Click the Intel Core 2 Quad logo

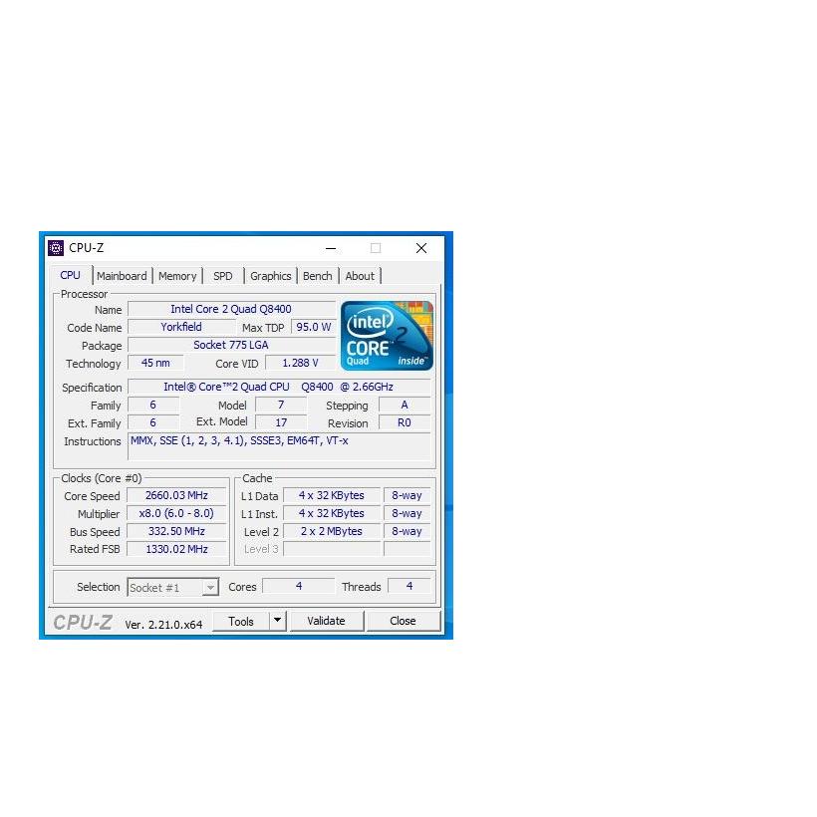387,336
